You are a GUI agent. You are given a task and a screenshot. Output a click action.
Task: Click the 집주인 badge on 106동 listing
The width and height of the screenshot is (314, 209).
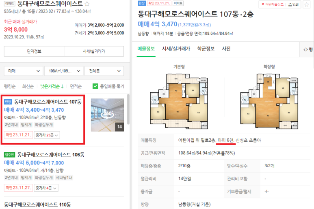[x=9, y=155]
